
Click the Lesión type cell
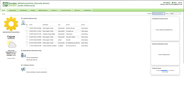pyautogui.click(x=60, y=40)
